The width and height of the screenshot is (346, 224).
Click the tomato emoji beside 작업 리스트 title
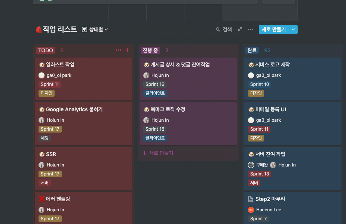pos(39,29)
